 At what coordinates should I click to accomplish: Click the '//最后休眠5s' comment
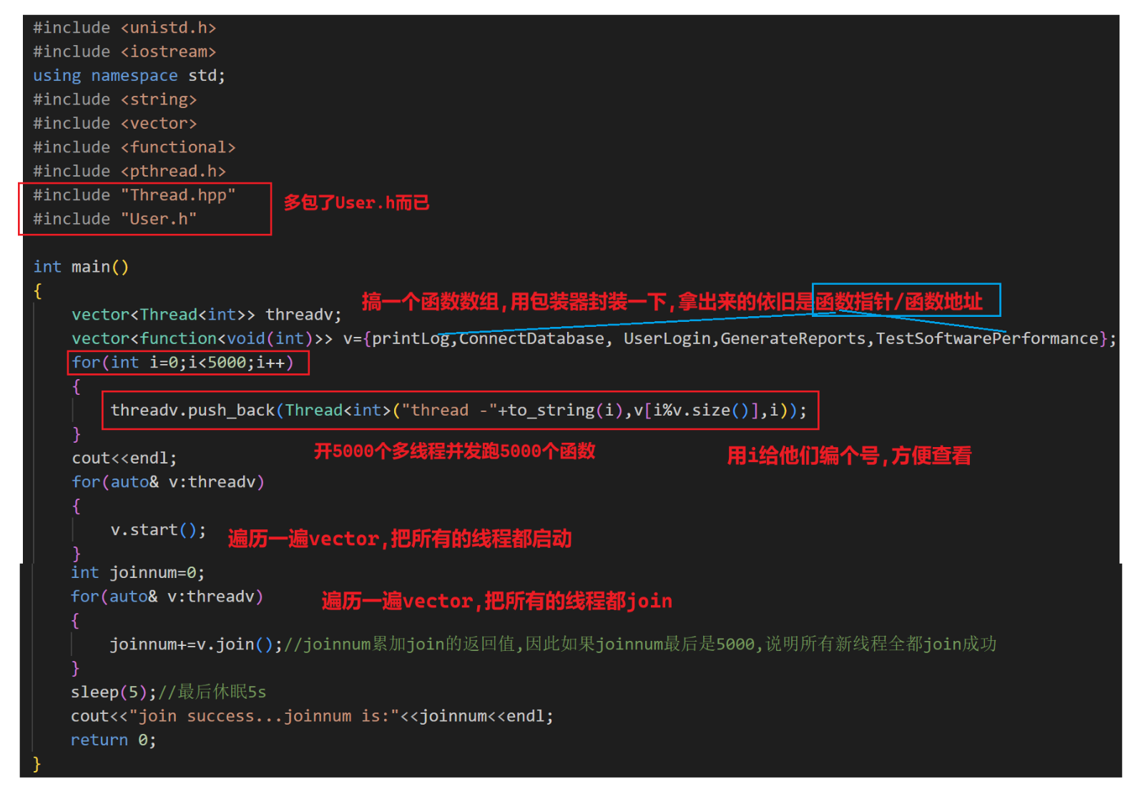212,692
